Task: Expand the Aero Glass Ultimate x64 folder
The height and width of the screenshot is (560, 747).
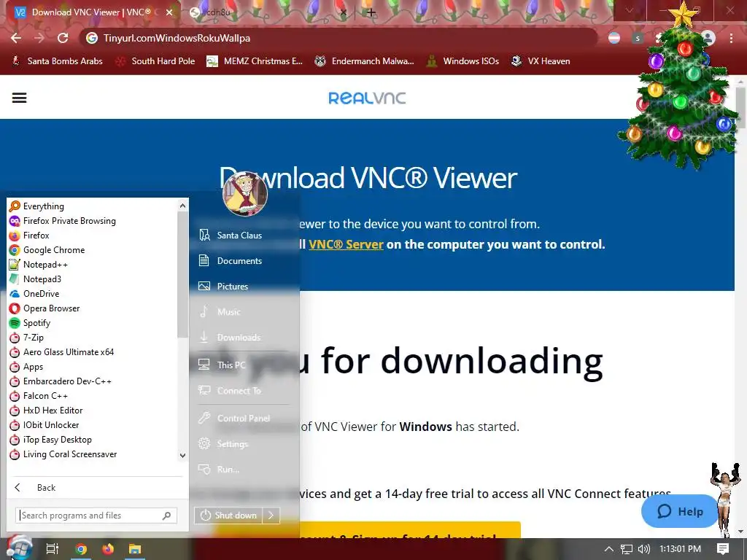Action: pos(62,352)
